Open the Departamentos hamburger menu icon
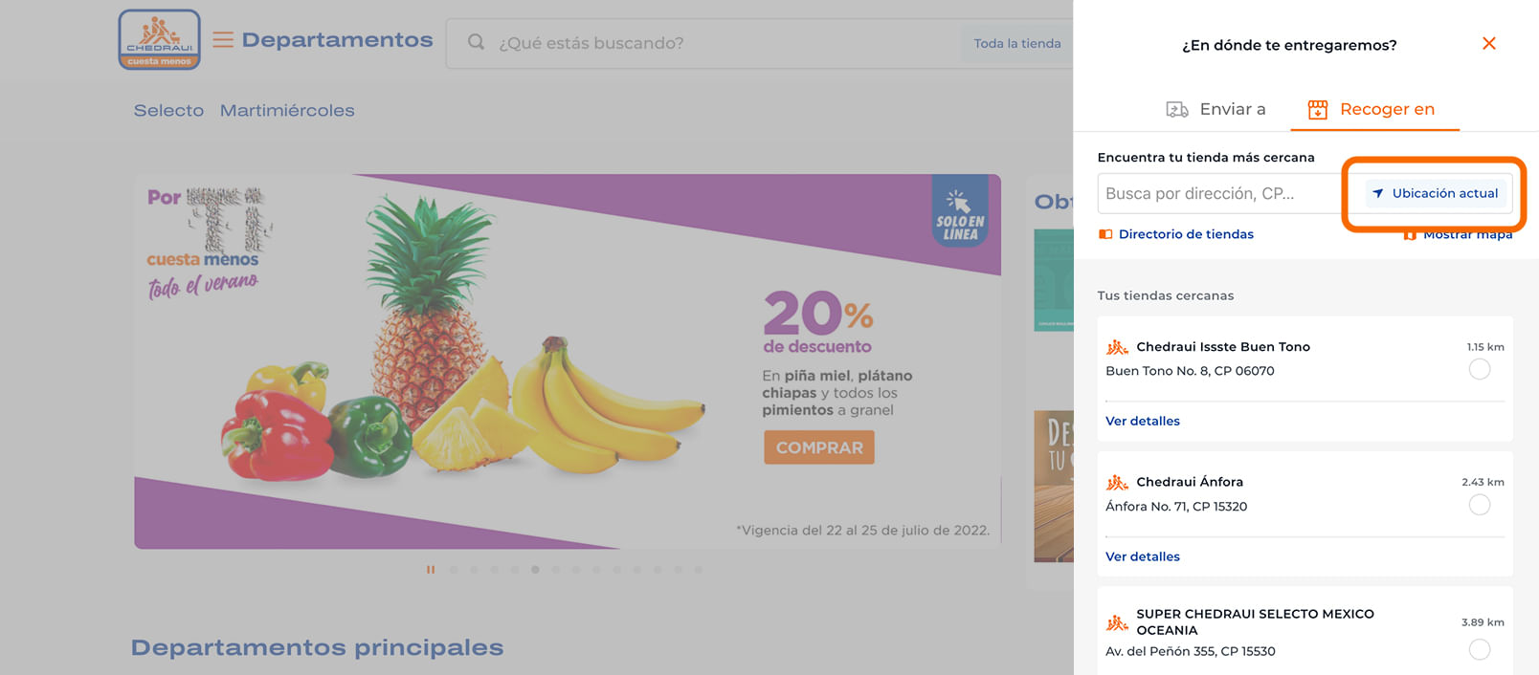The width and height of the screenshot is (1539, 675). (x=223, y=39)
